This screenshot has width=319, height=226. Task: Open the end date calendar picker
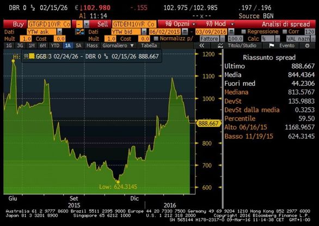[231, 32]
